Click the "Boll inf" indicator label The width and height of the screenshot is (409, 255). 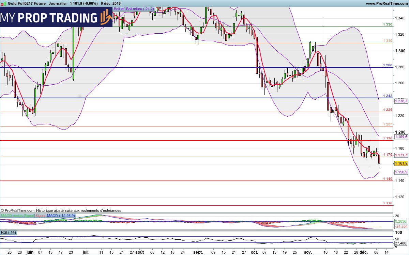tap(119, 9)
